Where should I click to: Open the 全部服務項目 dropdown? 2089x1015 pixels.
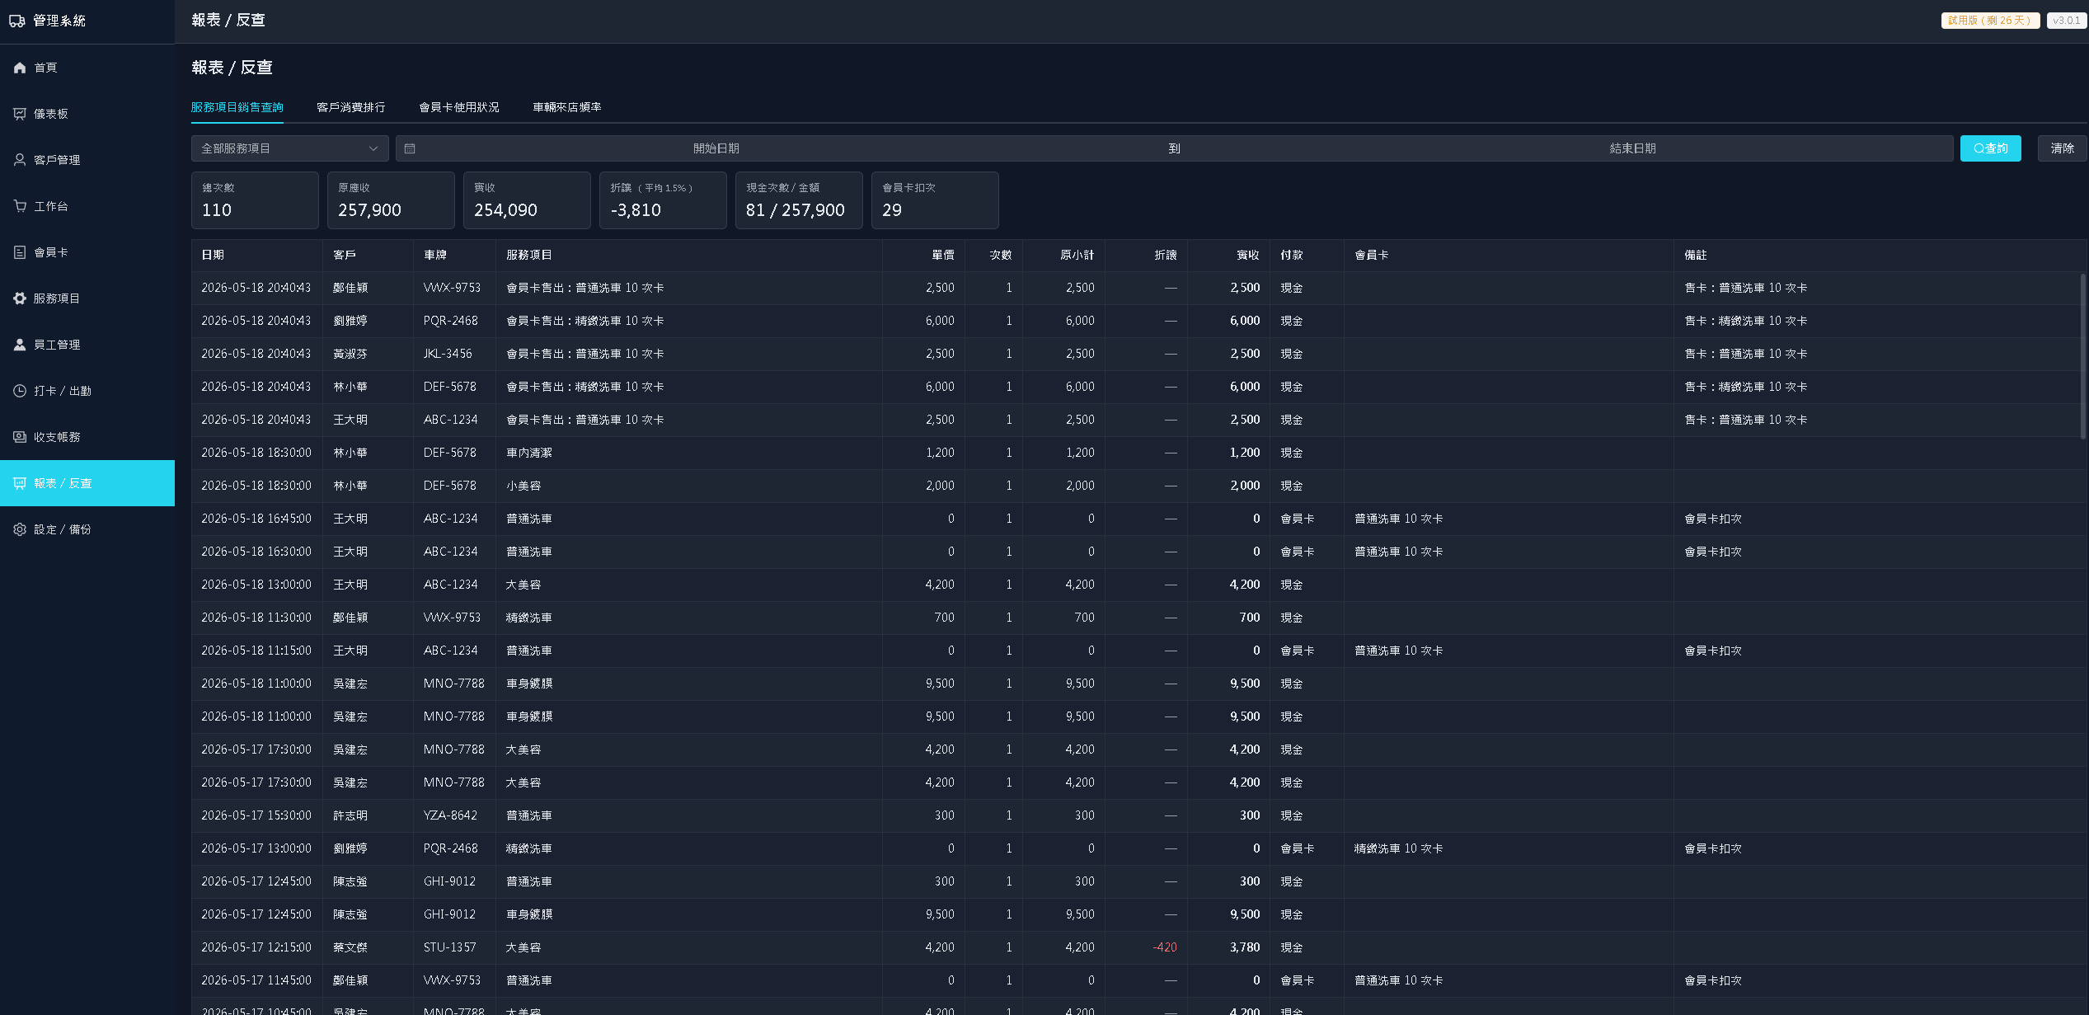290,148
